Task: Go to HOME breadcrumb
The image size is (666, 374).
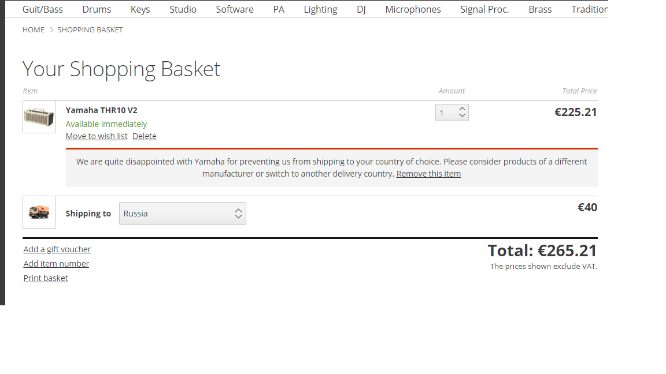Action: 34,29
